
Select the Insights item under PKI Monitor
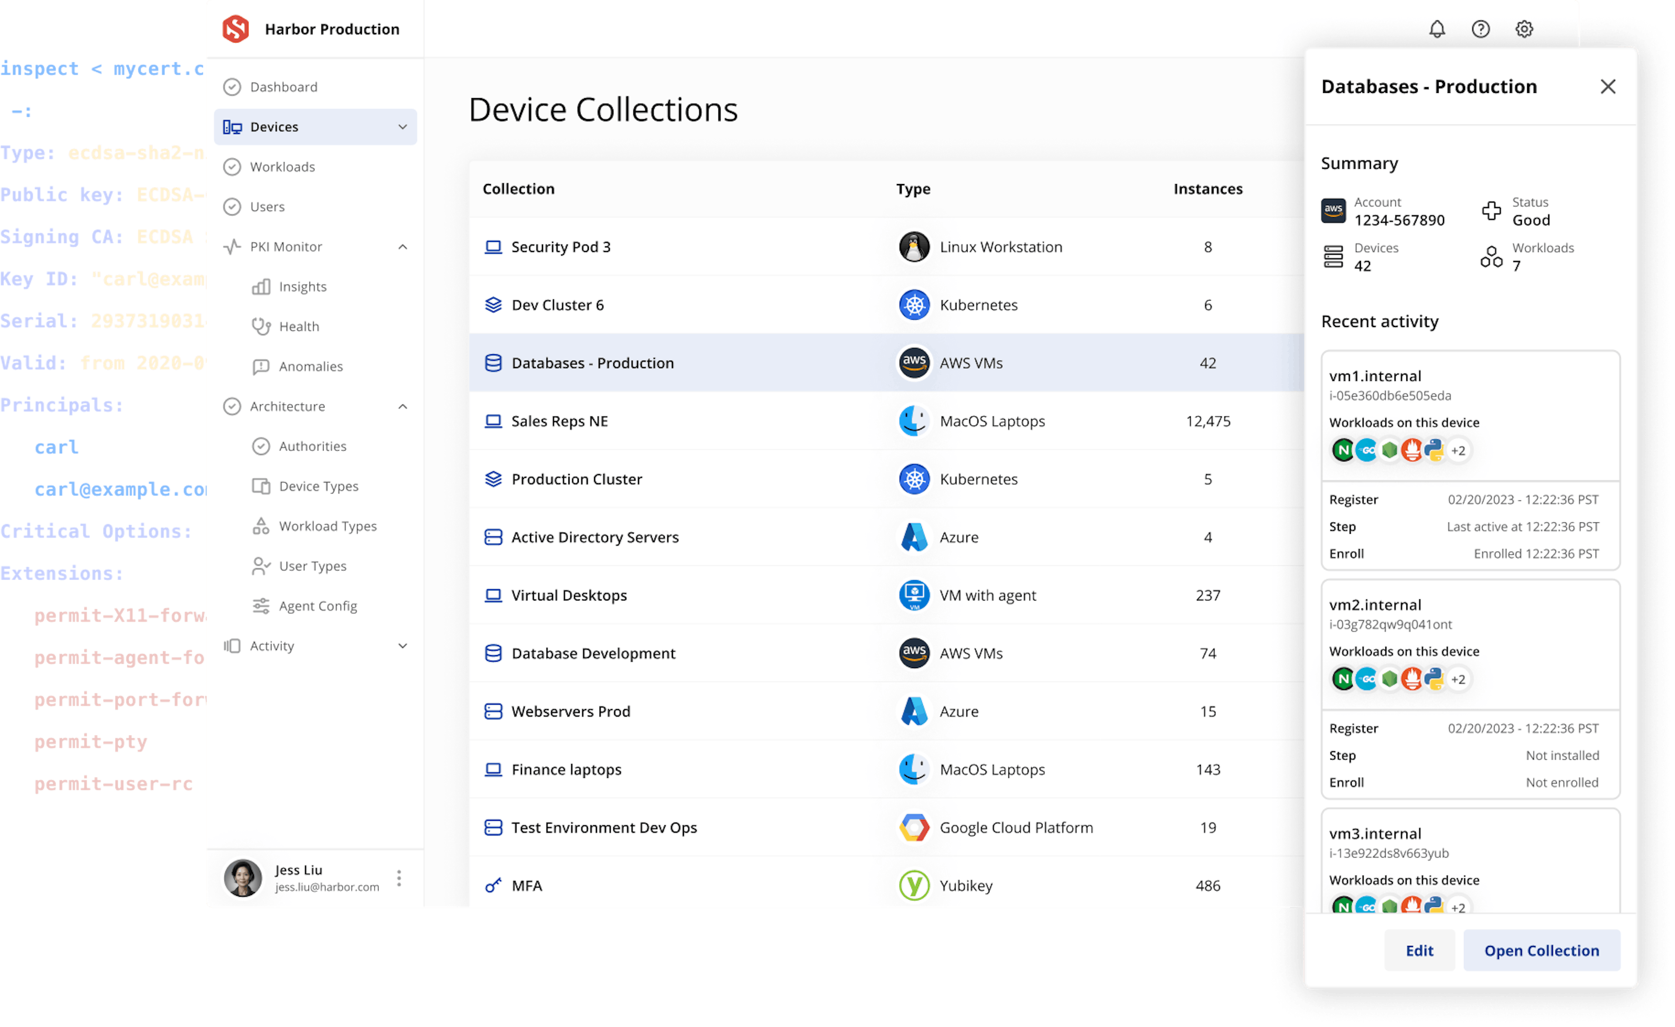pyautogui.click(x=303, y=286)
